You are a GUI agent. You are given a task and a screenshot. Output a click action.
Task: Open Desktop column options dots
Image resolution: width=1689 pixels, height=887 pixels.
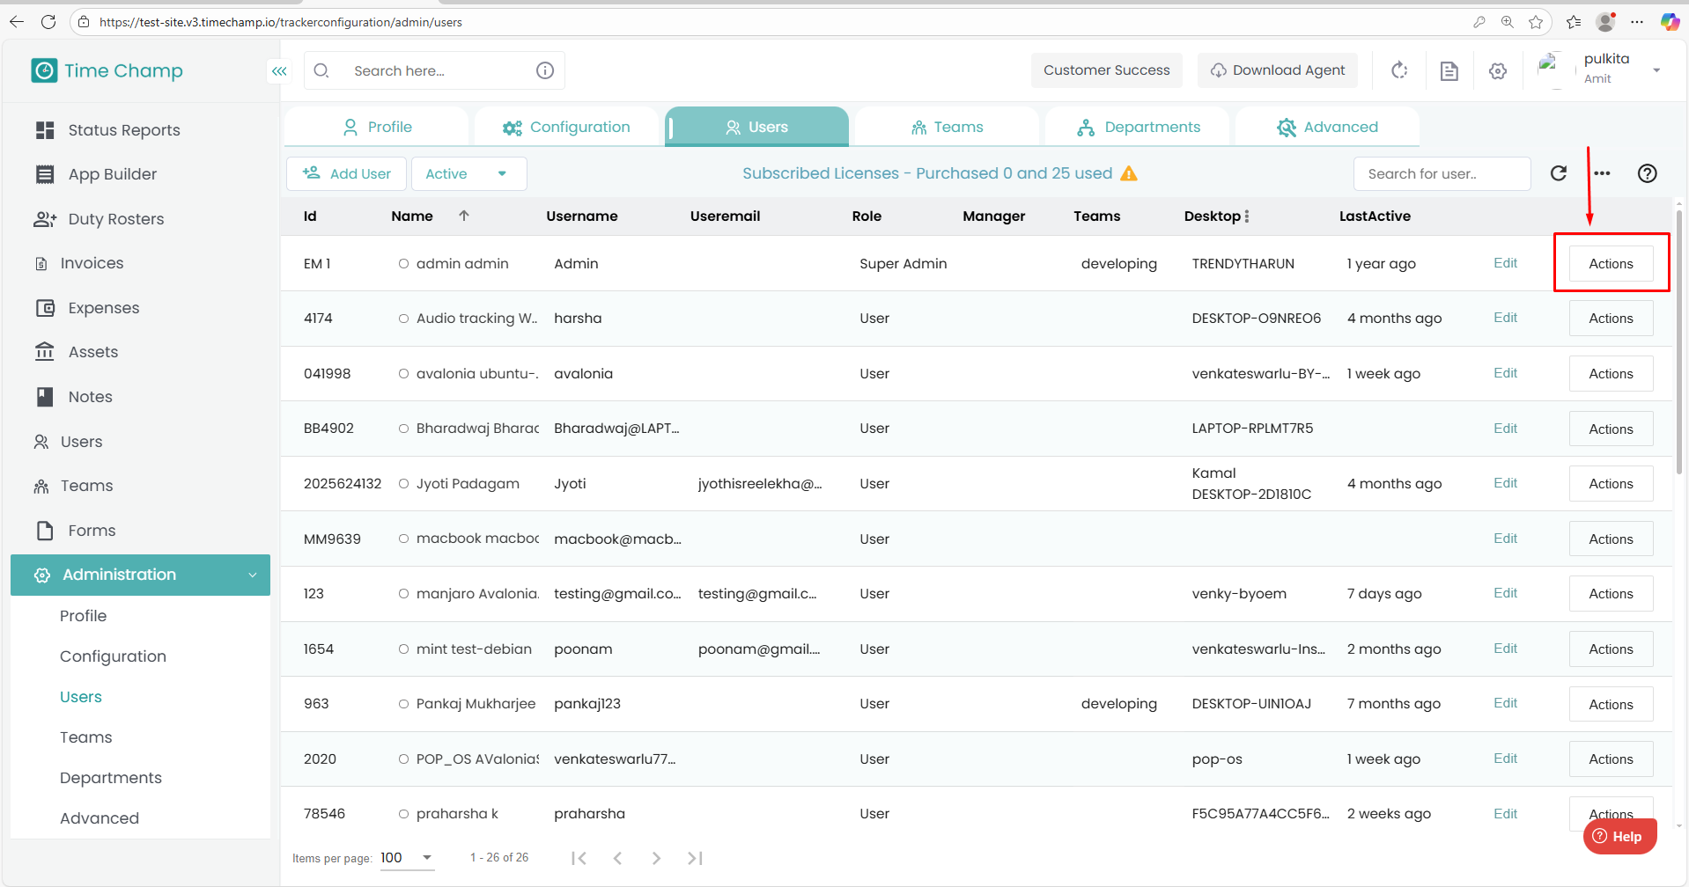point(1246,216)
